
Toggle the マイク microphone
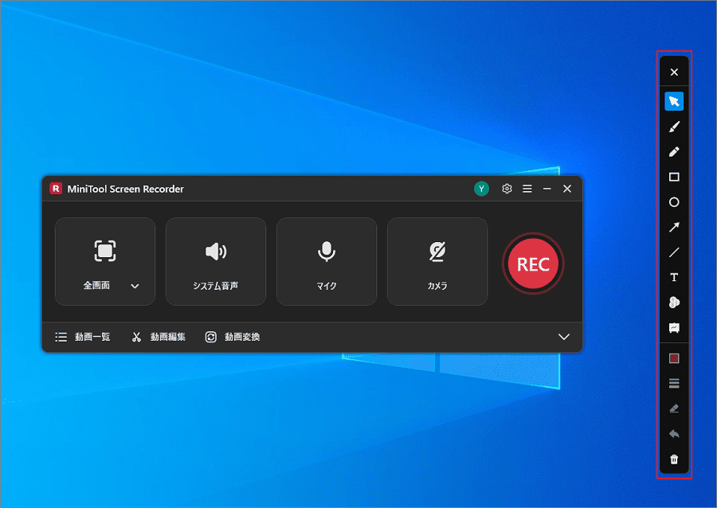(x=327, y=261)
